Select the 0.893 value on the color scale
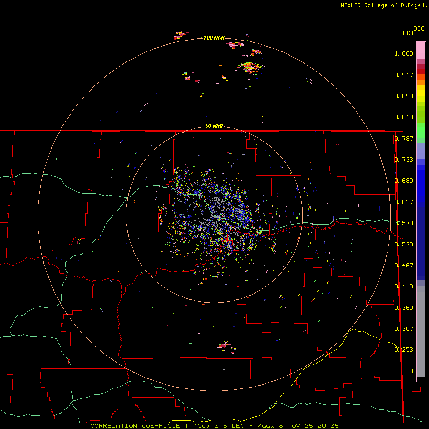The image size is (429, 429). [404, 96]
